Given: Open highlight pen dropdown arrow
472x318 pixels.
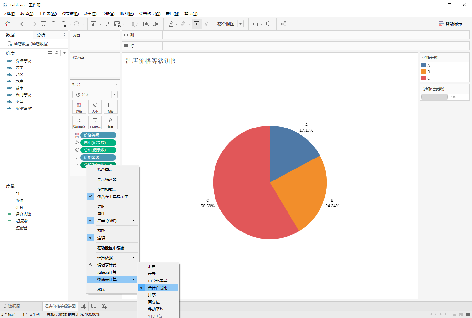Looking at the screenshot, I should tap(176, 24).
